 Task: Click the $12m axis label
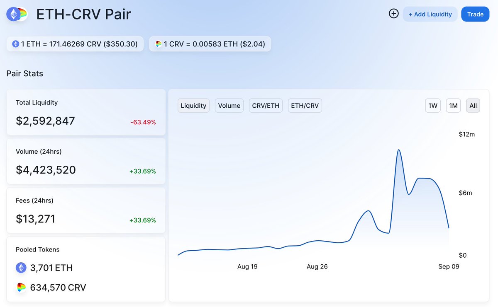466,134
